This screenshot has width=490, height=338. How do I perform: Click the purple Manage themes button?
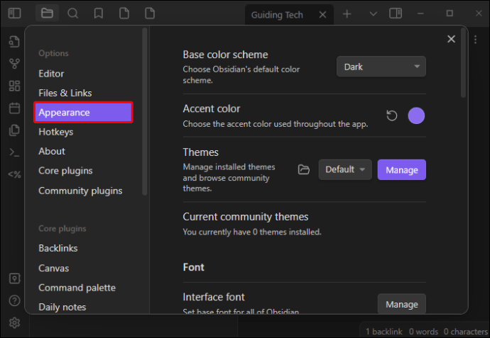point(401,169)
